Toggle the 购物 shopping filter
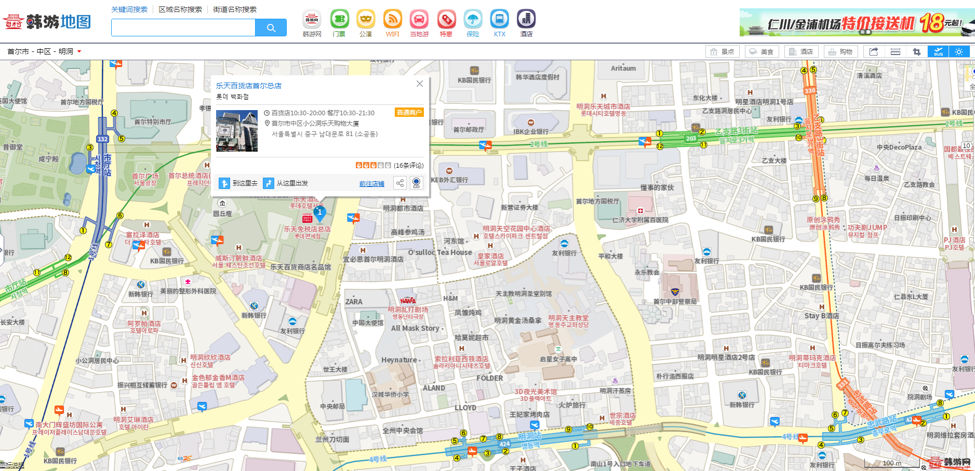975x471 pixels. click(841, 51)
